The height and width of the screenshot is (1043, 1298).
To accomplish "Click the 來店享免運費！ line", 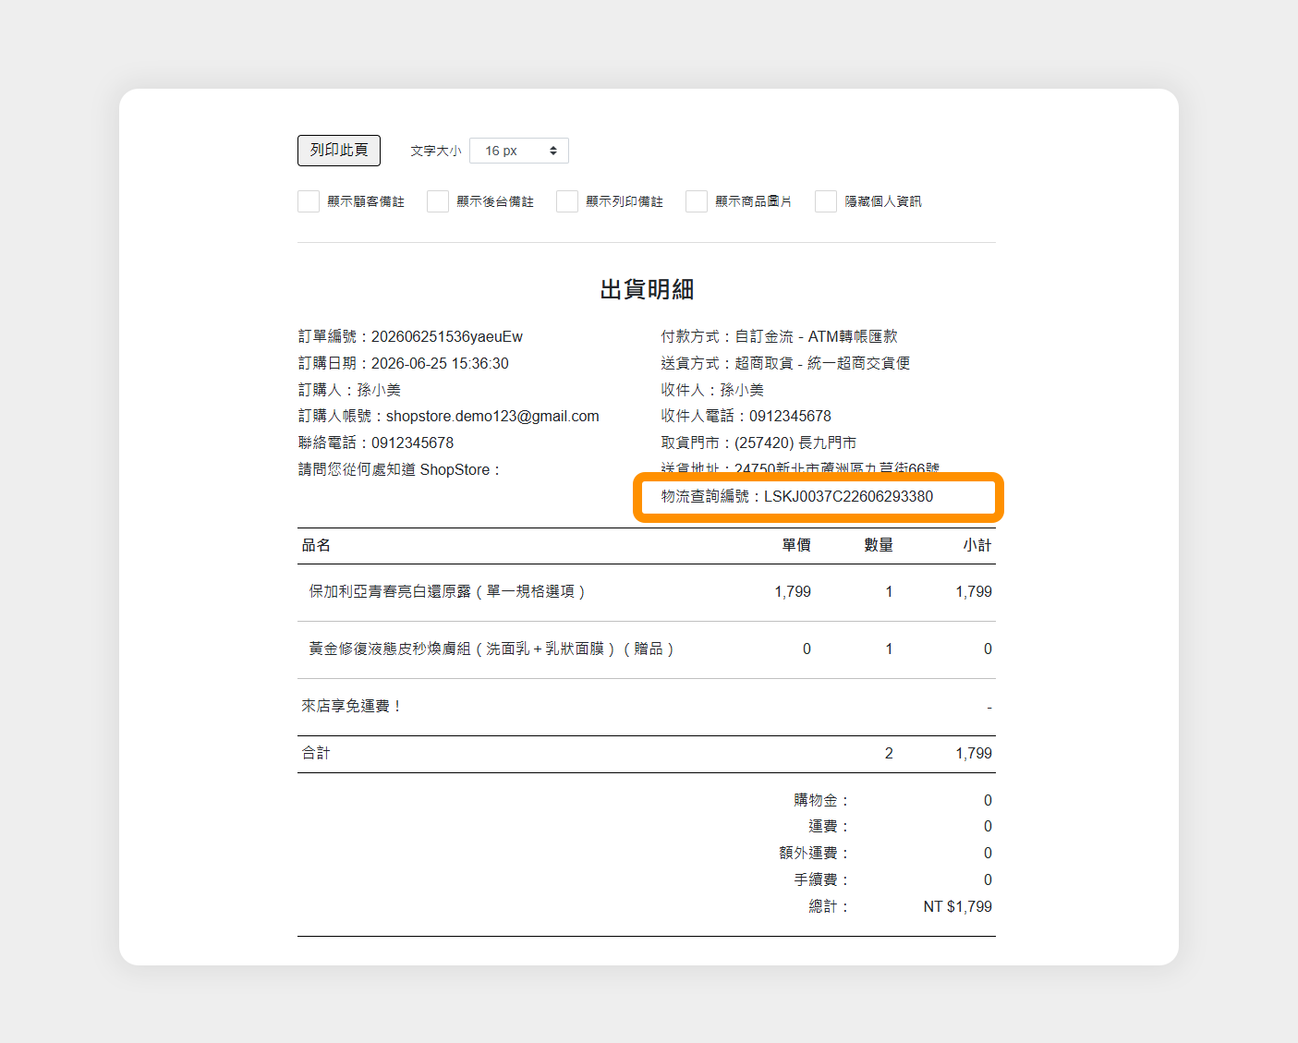I will 352,707.
